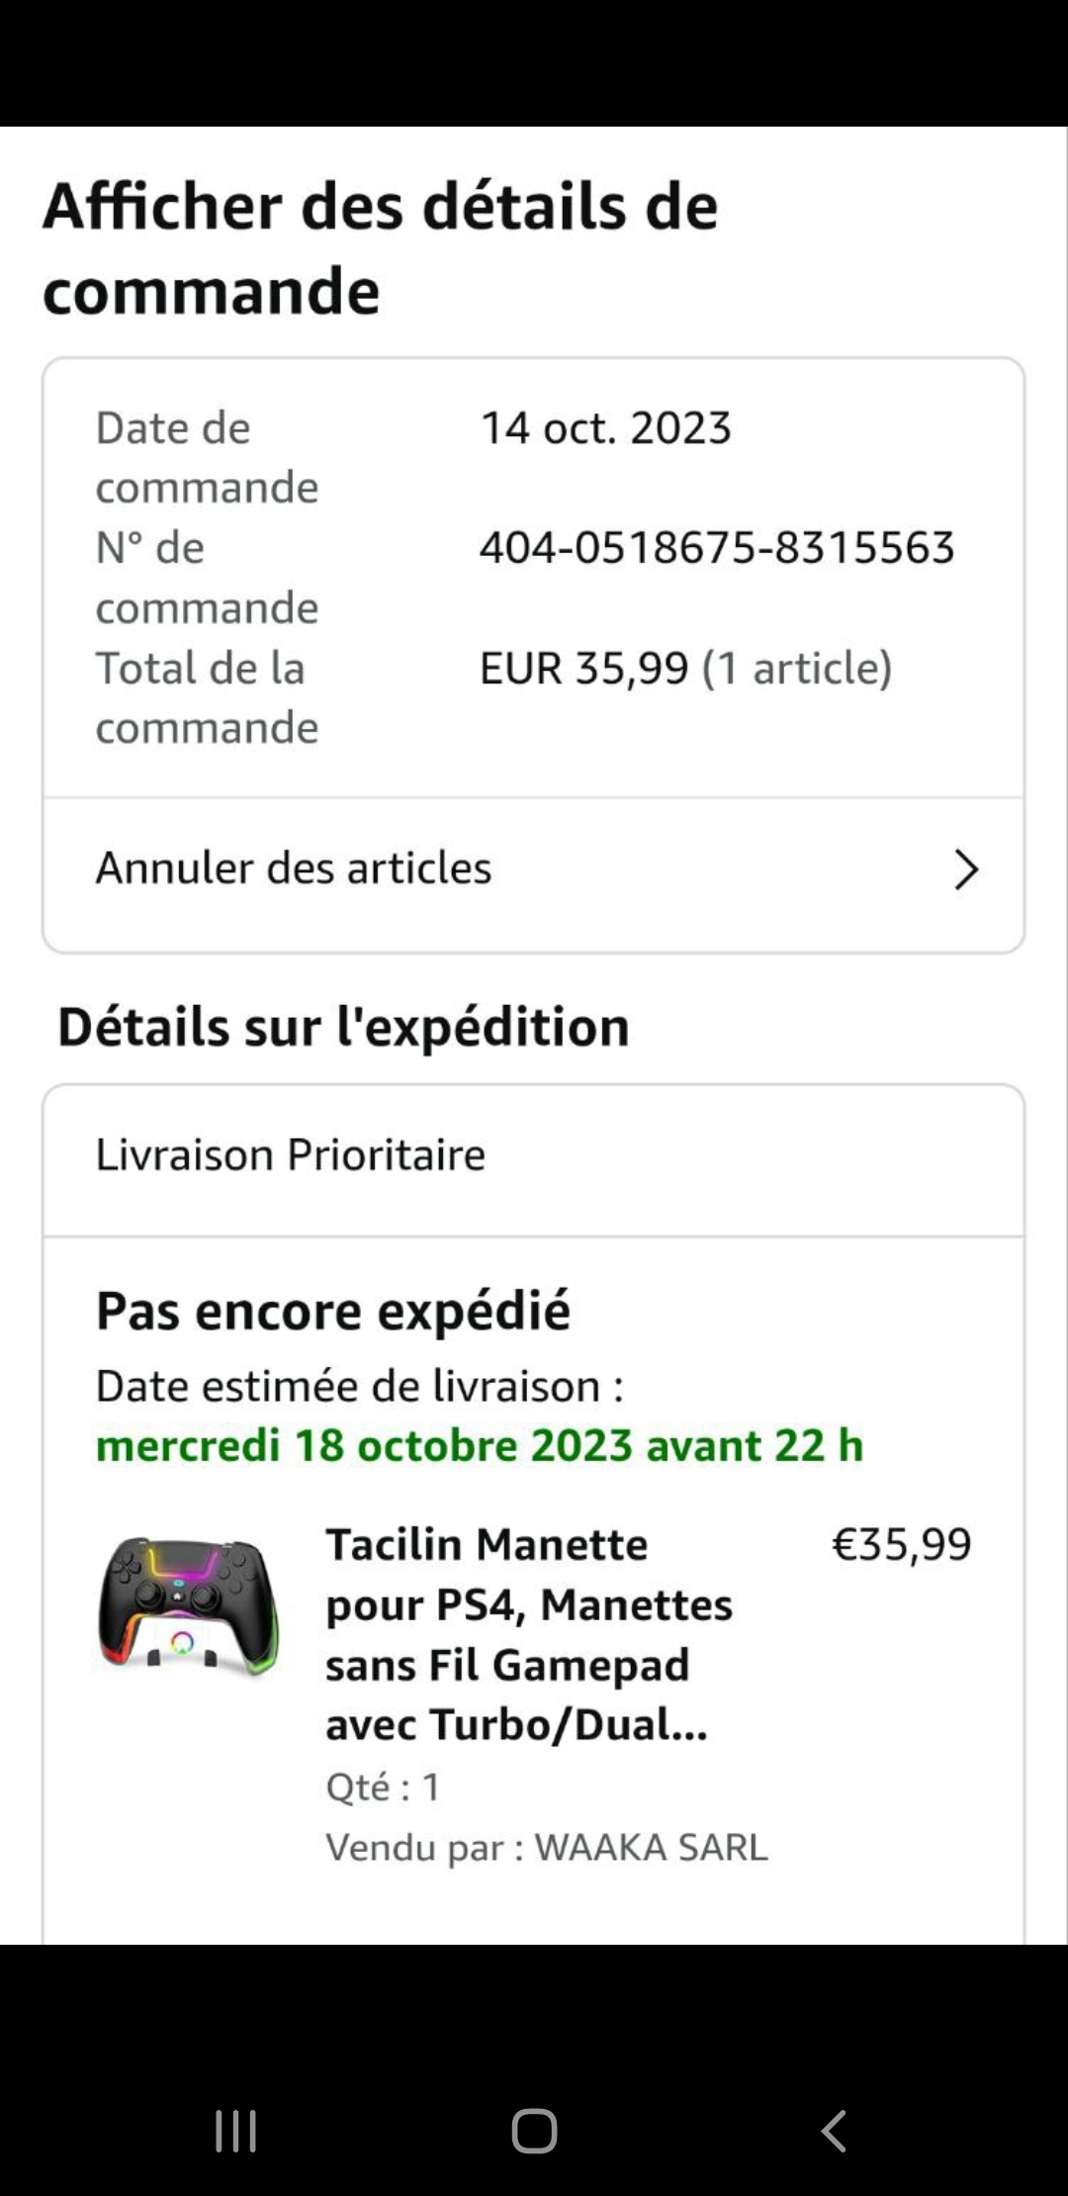Viewport: 1068px width, 2196px height.
Task: Open recent apps via three-bar icon
Action: 235,2131
